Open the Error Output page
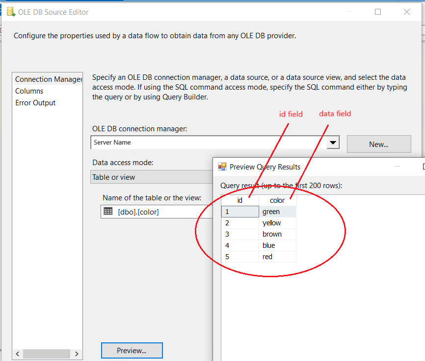425x361 pixels. (x=35, y=103)
